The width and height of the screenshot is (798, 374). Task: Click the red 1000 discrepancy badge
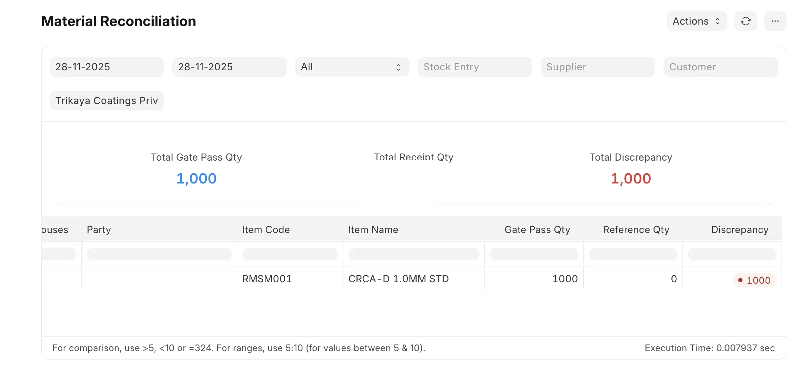[754, 280]
